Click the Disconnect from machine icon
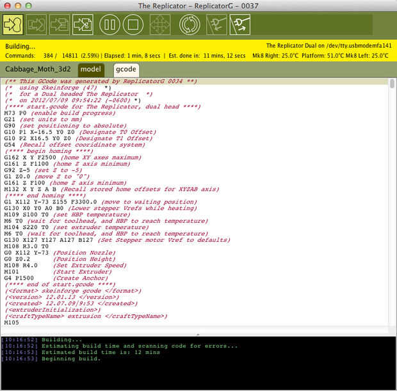Image resolution: width=397 pixels, height=391 pixels. click(239, 25)
